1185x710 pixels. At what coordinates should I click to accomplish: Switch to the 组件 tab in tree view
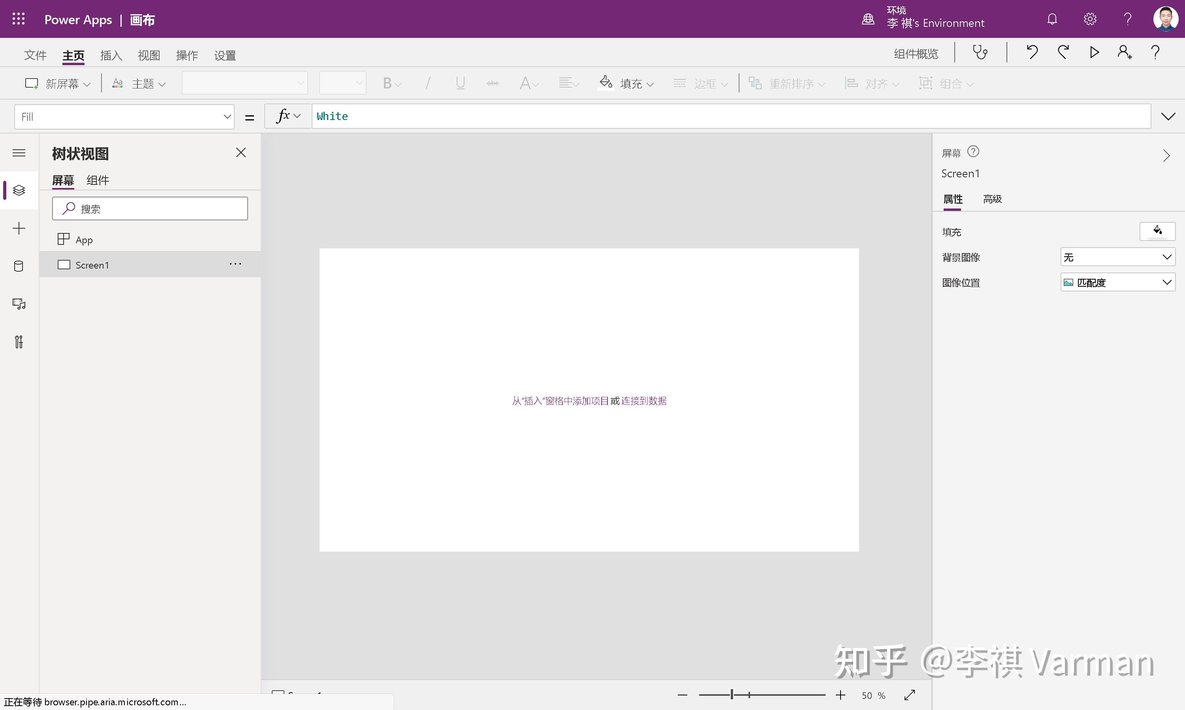pyautogui.click(x=97, y=180)
